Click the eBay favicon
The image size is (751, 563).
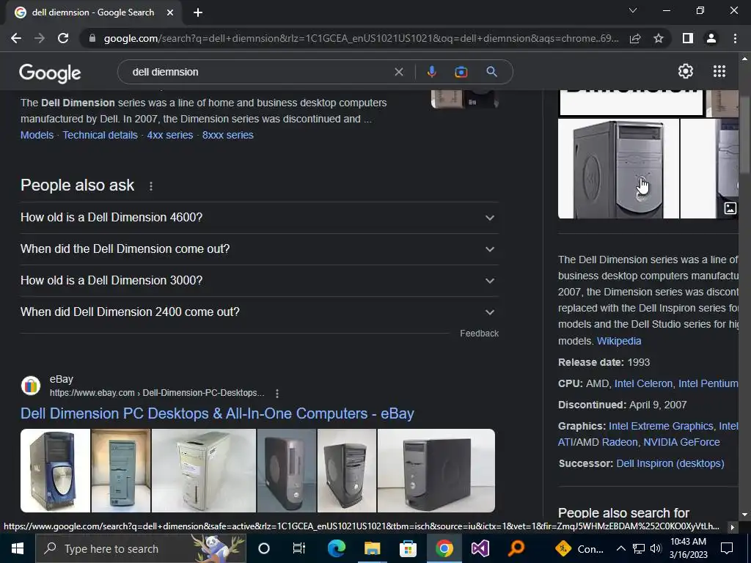pos(31,386)
